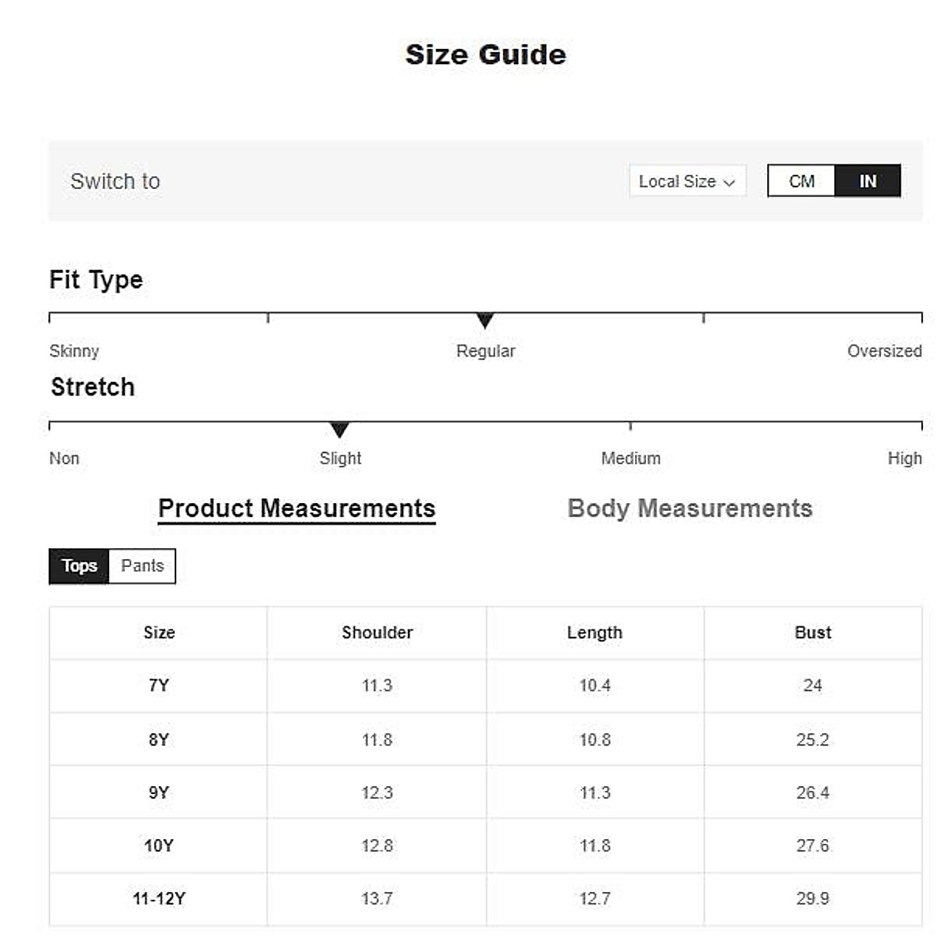The width and height of the screenshot is (949, 949).
Task: Select the Product Measurements tab
Action: click(x=297, y=509)
